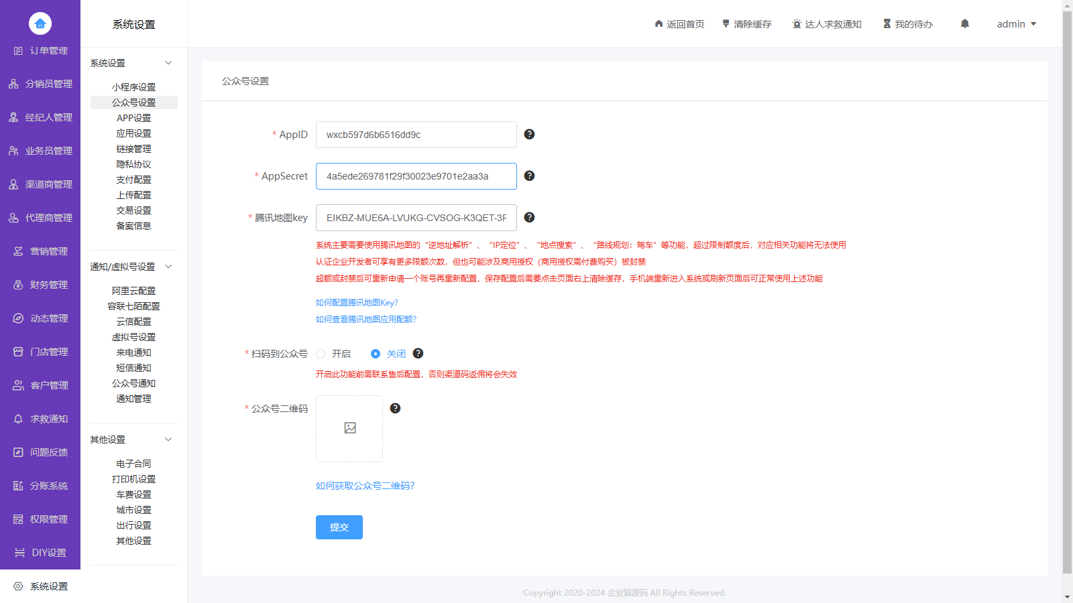Screen dimensions: 1073x603
Task: Click 清除缓存 in top bar
Action: pos(746,24)
